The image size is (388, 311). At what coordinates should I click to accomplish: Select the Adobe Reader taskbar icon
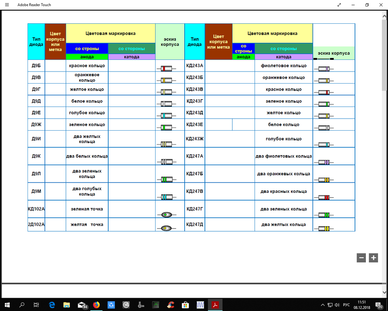coord(215,305)
